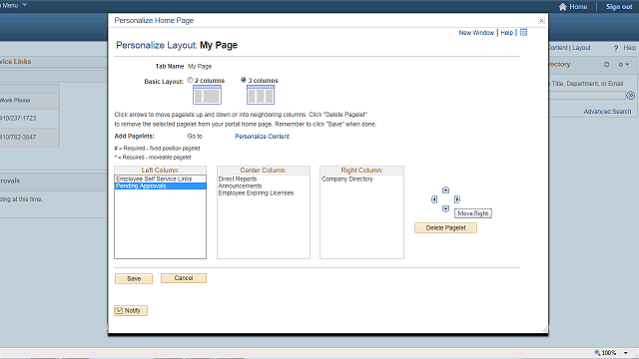This screenshot has height=359, width=639.
Task: Click the directory search go arrow icon
Action: (630, 96)
